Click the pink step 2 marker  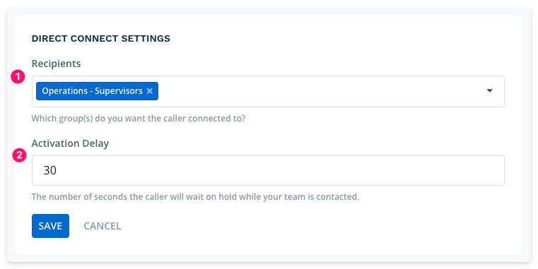[x=19, y=155]
